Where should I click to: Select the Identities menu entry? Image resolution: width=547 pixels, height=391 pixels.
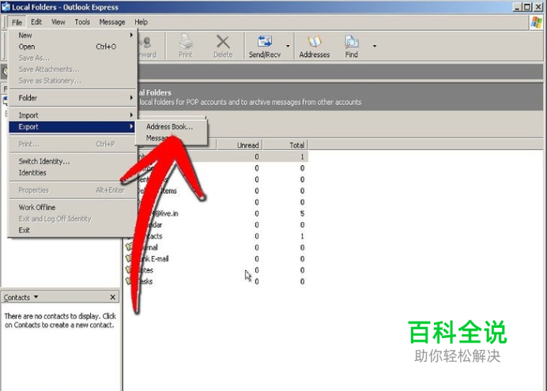[71, 173]
